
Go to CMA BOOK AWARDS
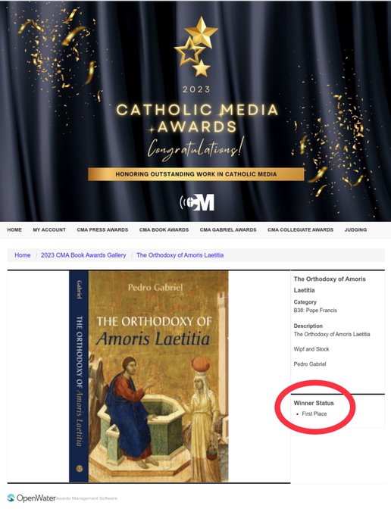coord(164,230)
